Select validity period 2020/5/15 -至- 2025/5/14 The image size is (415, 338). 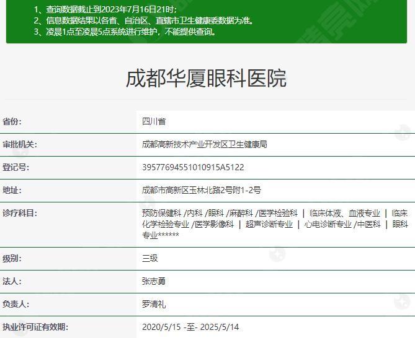pos(190,327)
